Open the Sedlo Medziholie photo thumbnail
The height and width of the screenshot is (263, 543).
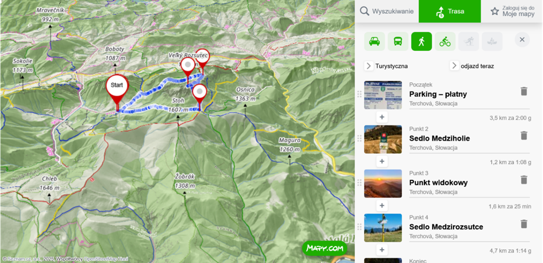click(x=383, y=139)
